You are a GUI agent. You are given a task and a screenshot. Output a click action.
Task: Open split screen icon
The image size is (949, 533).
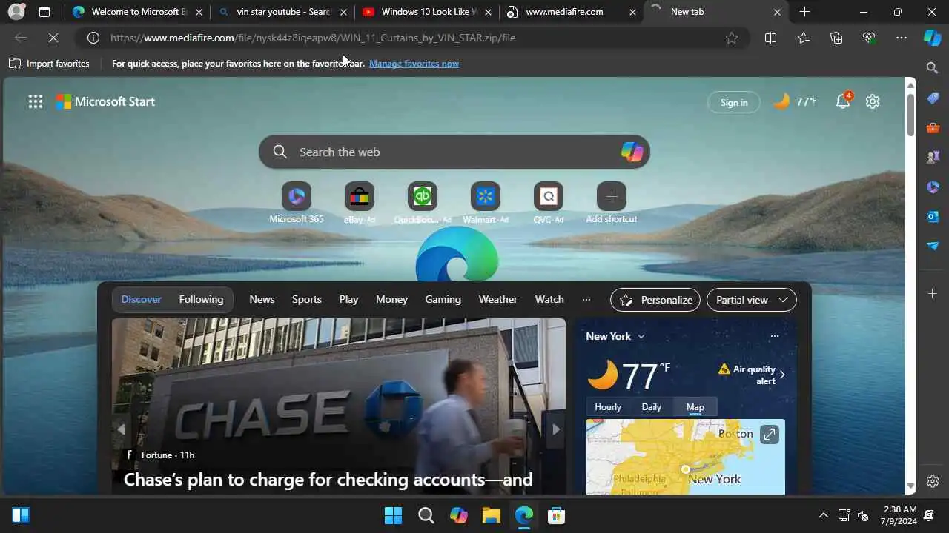(770, 38)
